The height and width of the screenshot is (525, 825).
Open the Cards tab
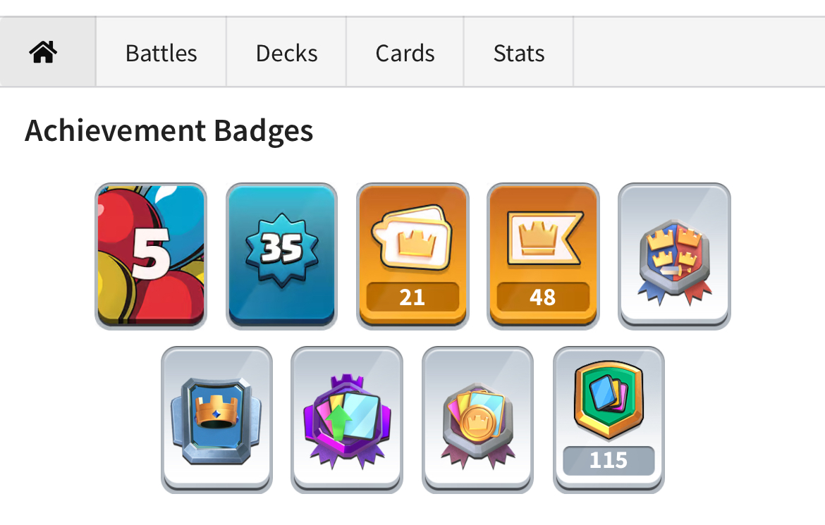pyautogui.click(x=405, y=52)
